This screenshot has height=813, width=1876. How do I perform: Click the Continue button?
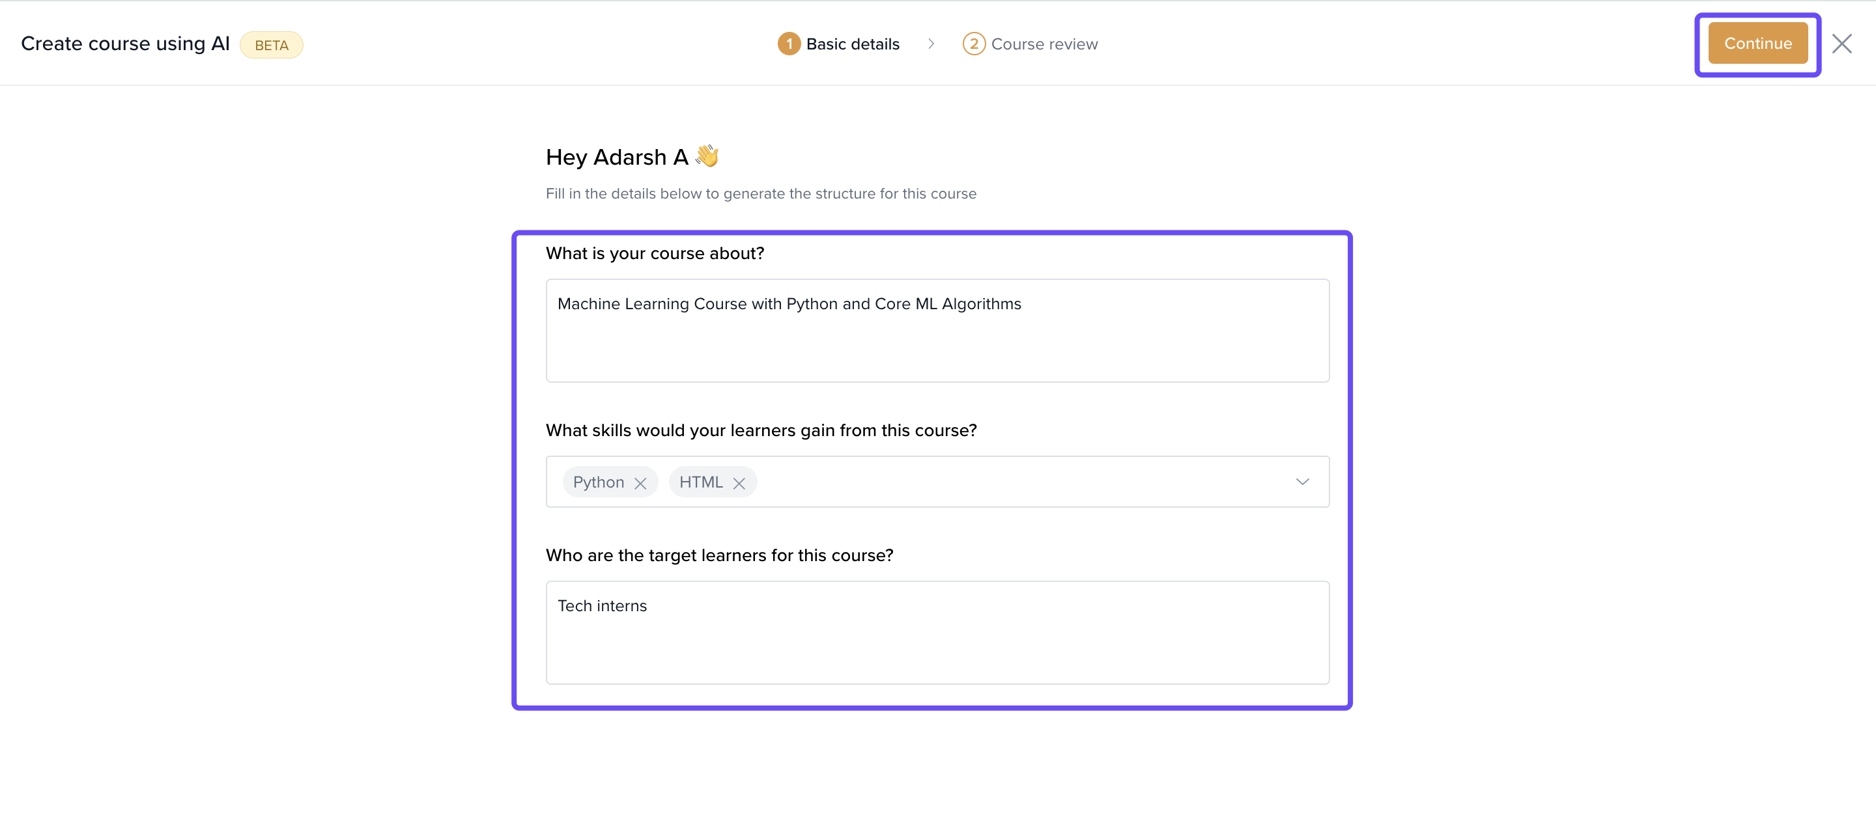1757,44
